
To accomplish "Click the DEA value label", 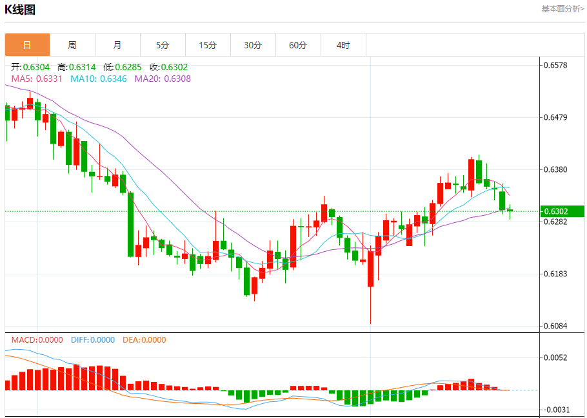I will [143, 339].
